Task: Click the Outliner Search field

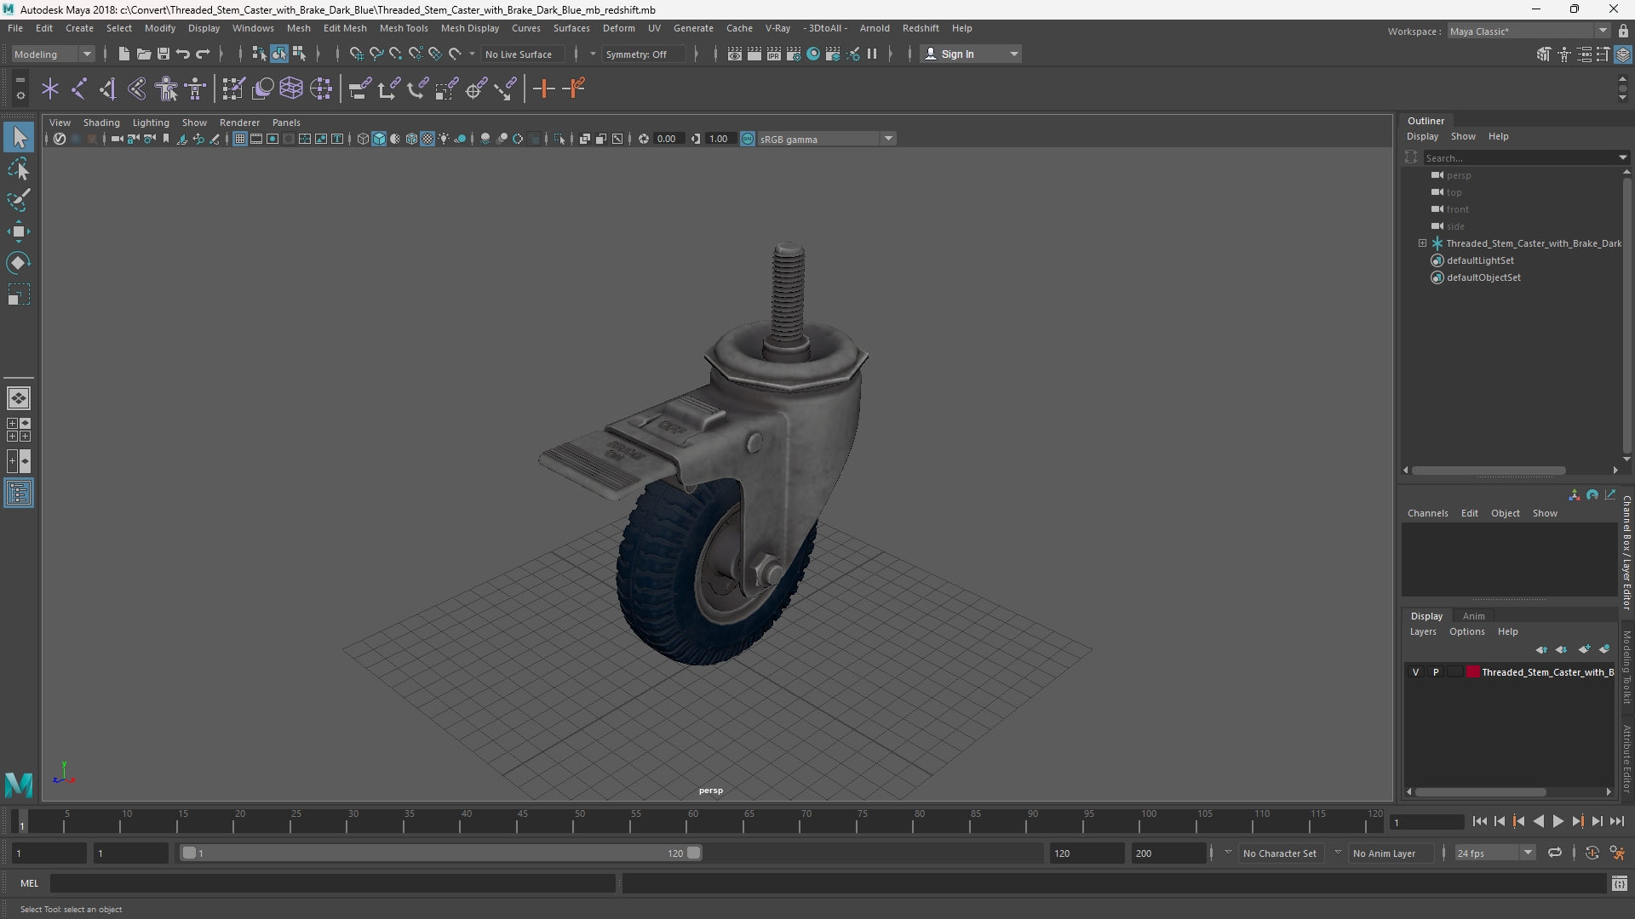Action: click(1519, 157)
